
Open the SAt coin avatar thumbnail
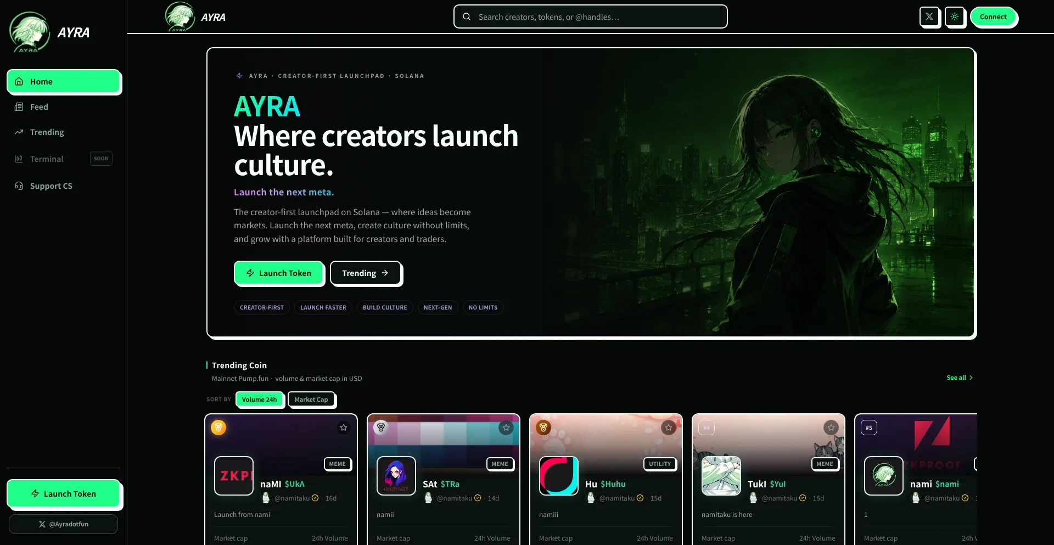coord(396,476)
